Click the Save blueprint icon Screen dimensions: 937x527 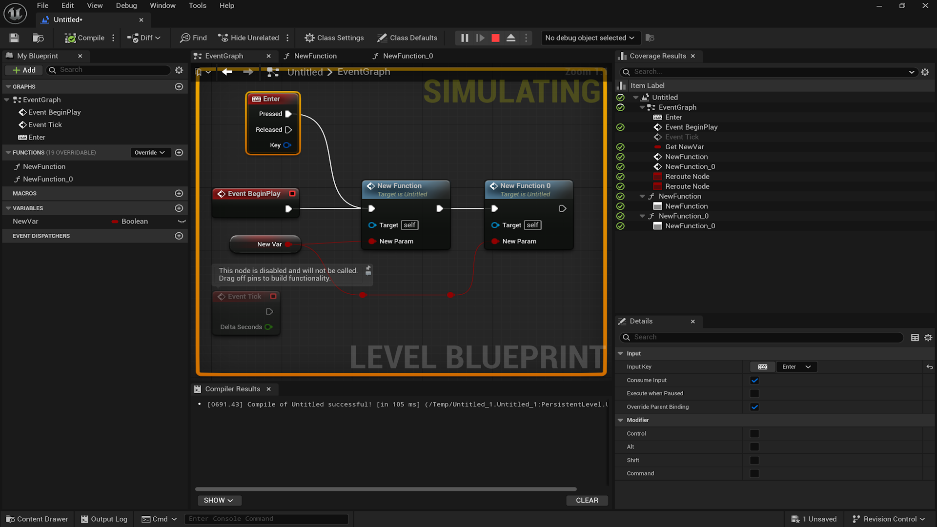pos(14,38)
